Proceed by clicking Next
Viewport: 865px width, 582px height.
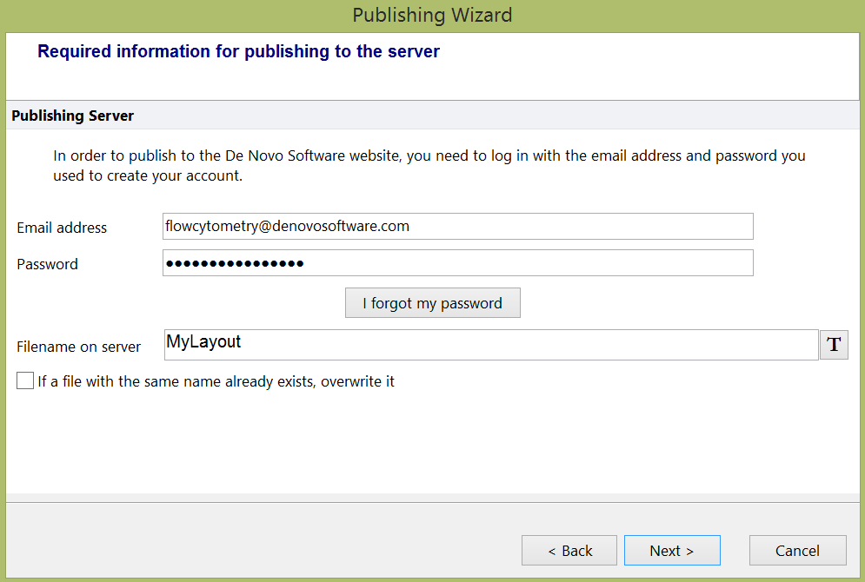coord(672,551)
